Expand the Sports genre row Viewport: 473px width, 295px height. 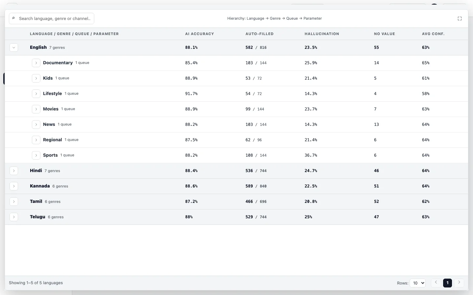pos(36,155)
